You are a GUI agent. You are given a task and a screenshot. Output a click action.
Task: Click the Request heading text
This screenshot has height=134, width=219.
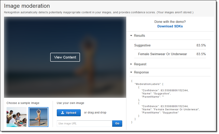[x=140, y=64]
